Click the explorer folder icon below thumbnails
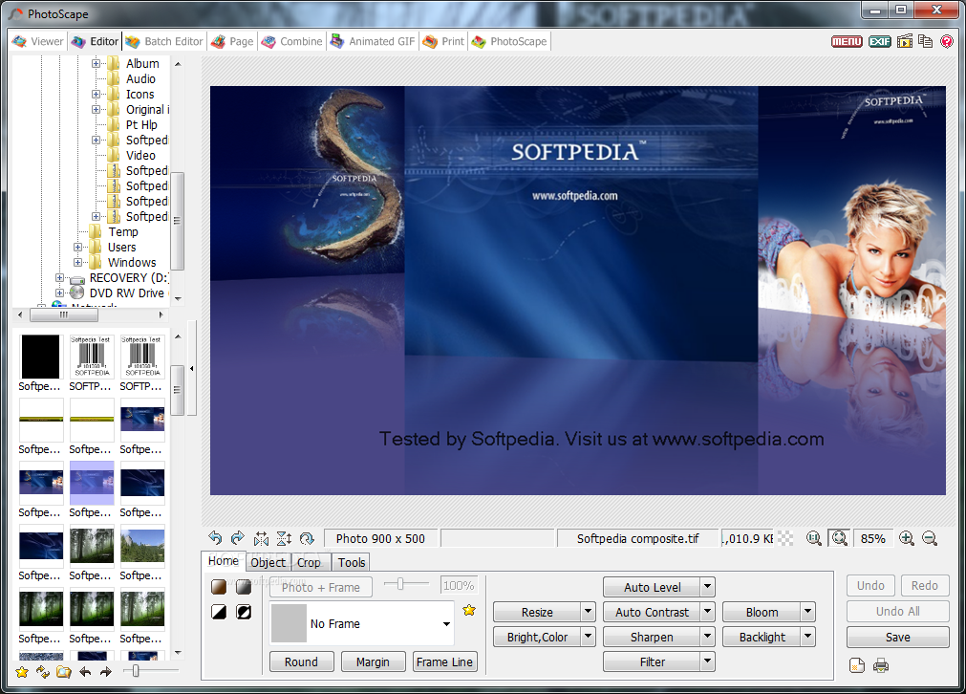This screenshot has height=694, width=966. [63, 672]
